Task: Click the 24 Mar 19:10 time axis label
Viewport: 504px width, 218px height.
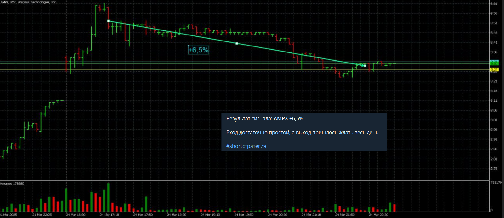Action: 211,215
